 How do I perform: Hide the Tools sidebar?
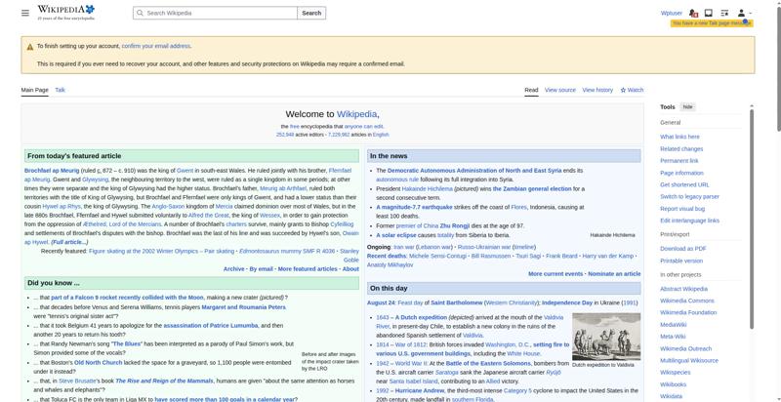click(687, 107)
